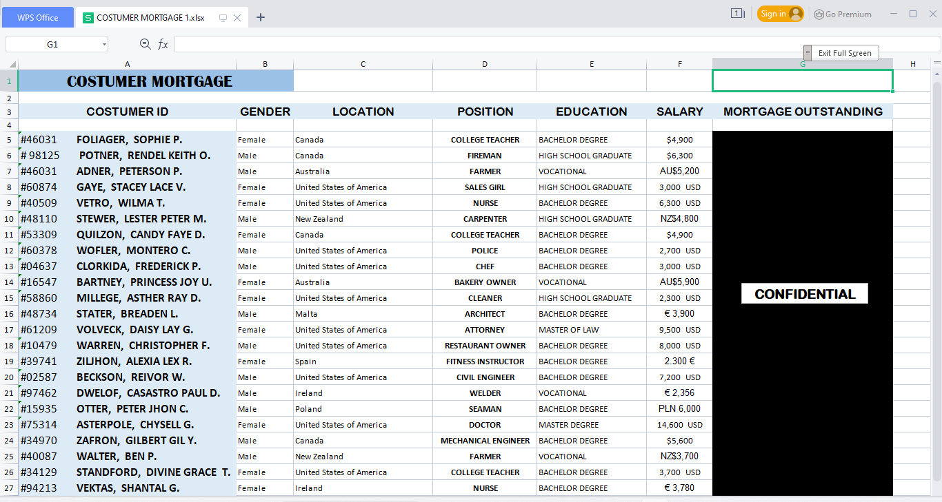Click the SALES GIRL position cell
The height and width of the screenshot is (502, 942).
coord(485,187)
